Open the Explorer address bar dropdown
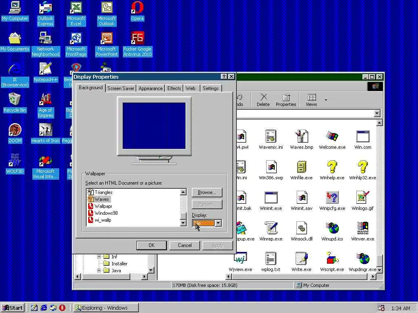Image resolution: width=418 pixels, height=313 pixels. [377, 113]
